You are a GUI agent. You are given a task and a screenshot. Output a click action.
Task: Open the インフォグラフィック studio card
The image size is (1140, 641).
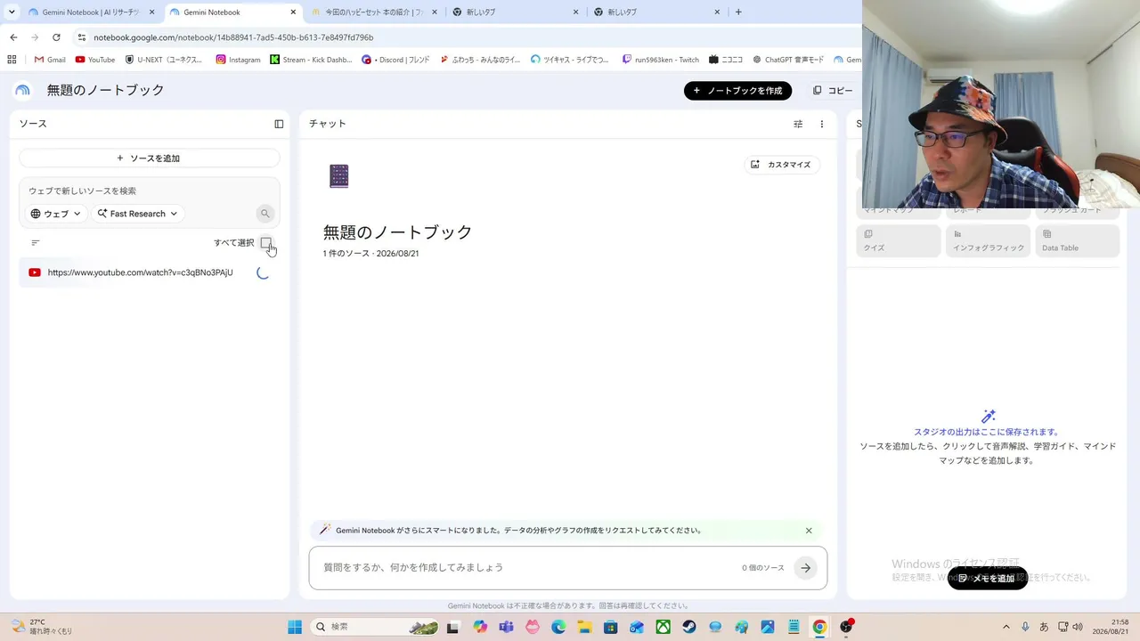point(987,241)
